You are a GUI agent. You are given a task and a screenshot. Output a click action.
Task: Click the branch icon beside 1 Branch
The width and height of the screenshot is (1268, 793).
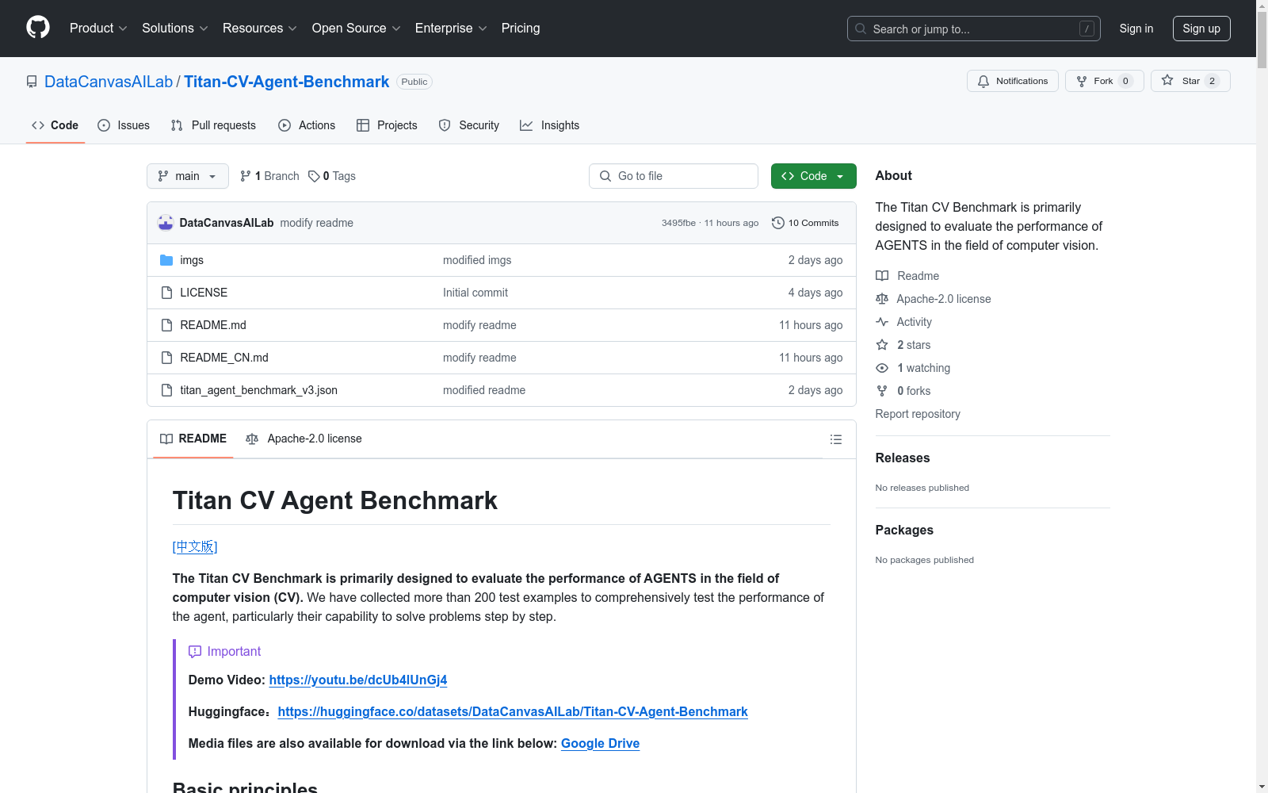246,176
